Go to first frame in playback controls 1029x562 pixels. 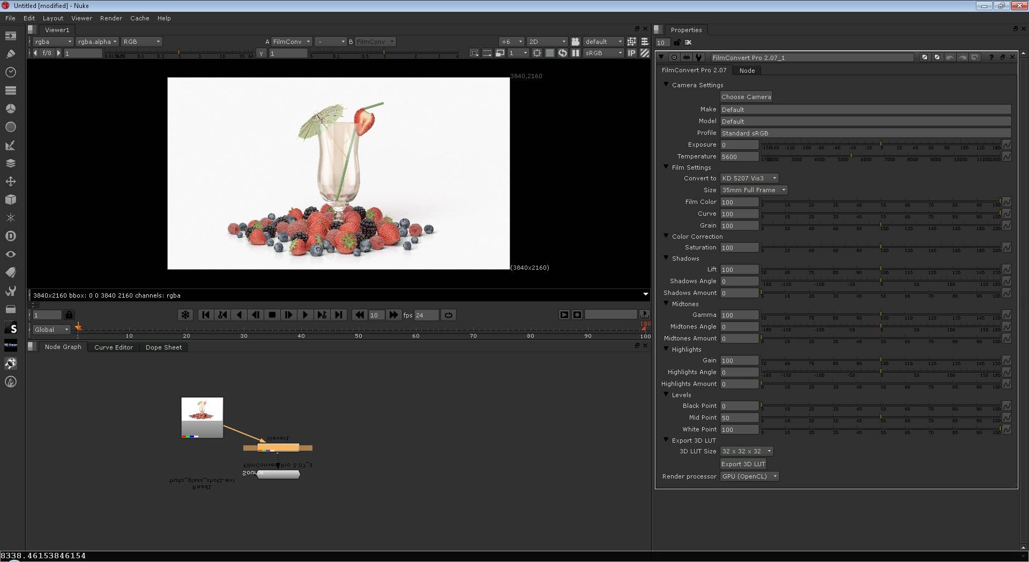[x=205, y=315]
